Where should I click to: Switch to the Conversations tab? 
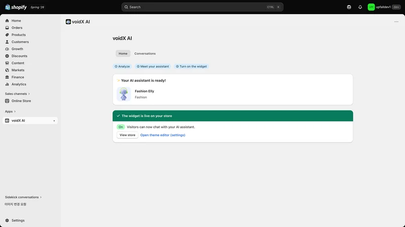pyautogui.click(x=145, y=53)
